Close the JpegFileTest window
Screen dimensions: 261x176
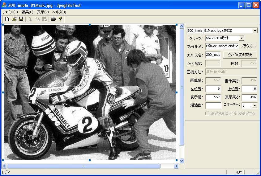(256, 5)
